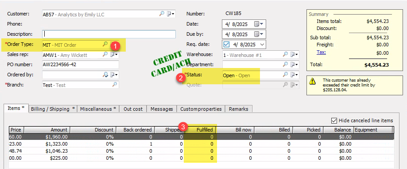Click the order Number value CW185
Screen dimensions: 407x169
click(x=233, y=13)
